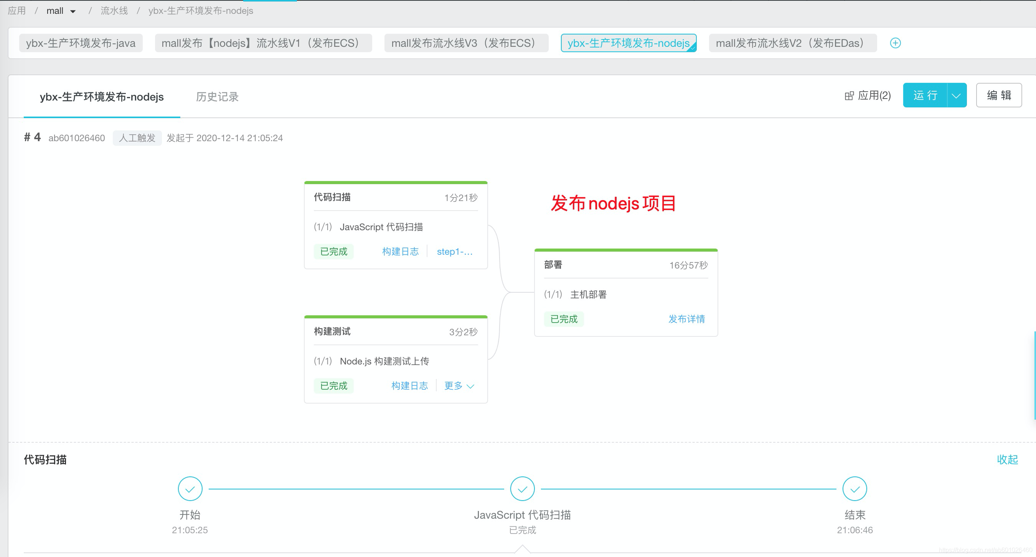The image size is (1036, 557).
Task: Click the 代码扫描 card title
Action: pyautogui.click(x=332, y=197)
